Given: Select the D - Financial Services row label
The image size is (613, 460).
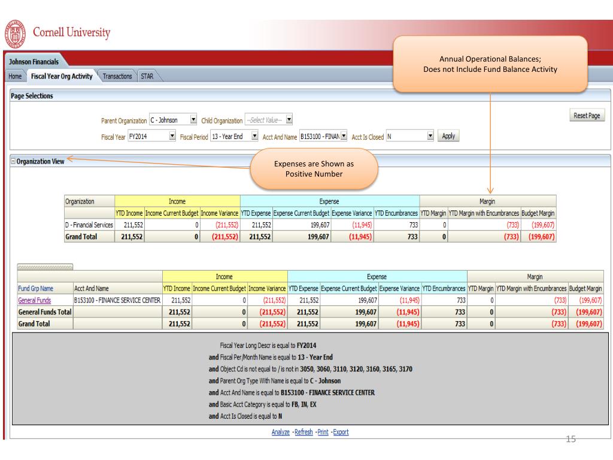Looking at the screenshot, I should coord(89,225).
